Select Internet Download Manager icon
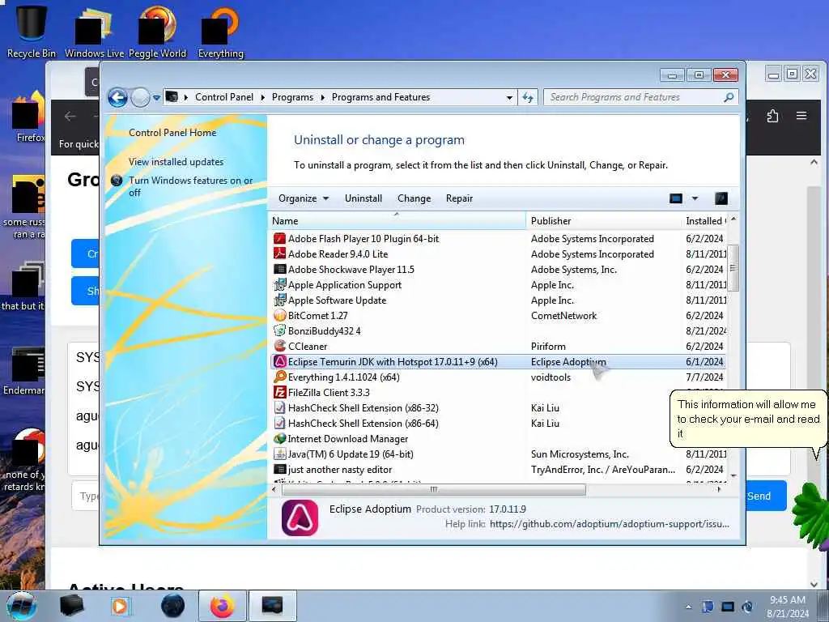This screenshot has height=622, width=829. [279, 438]
